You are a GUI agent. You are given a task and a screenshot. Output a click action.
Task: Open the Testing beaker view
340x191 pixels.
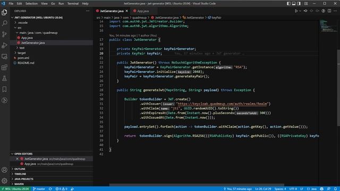(4, 79)
